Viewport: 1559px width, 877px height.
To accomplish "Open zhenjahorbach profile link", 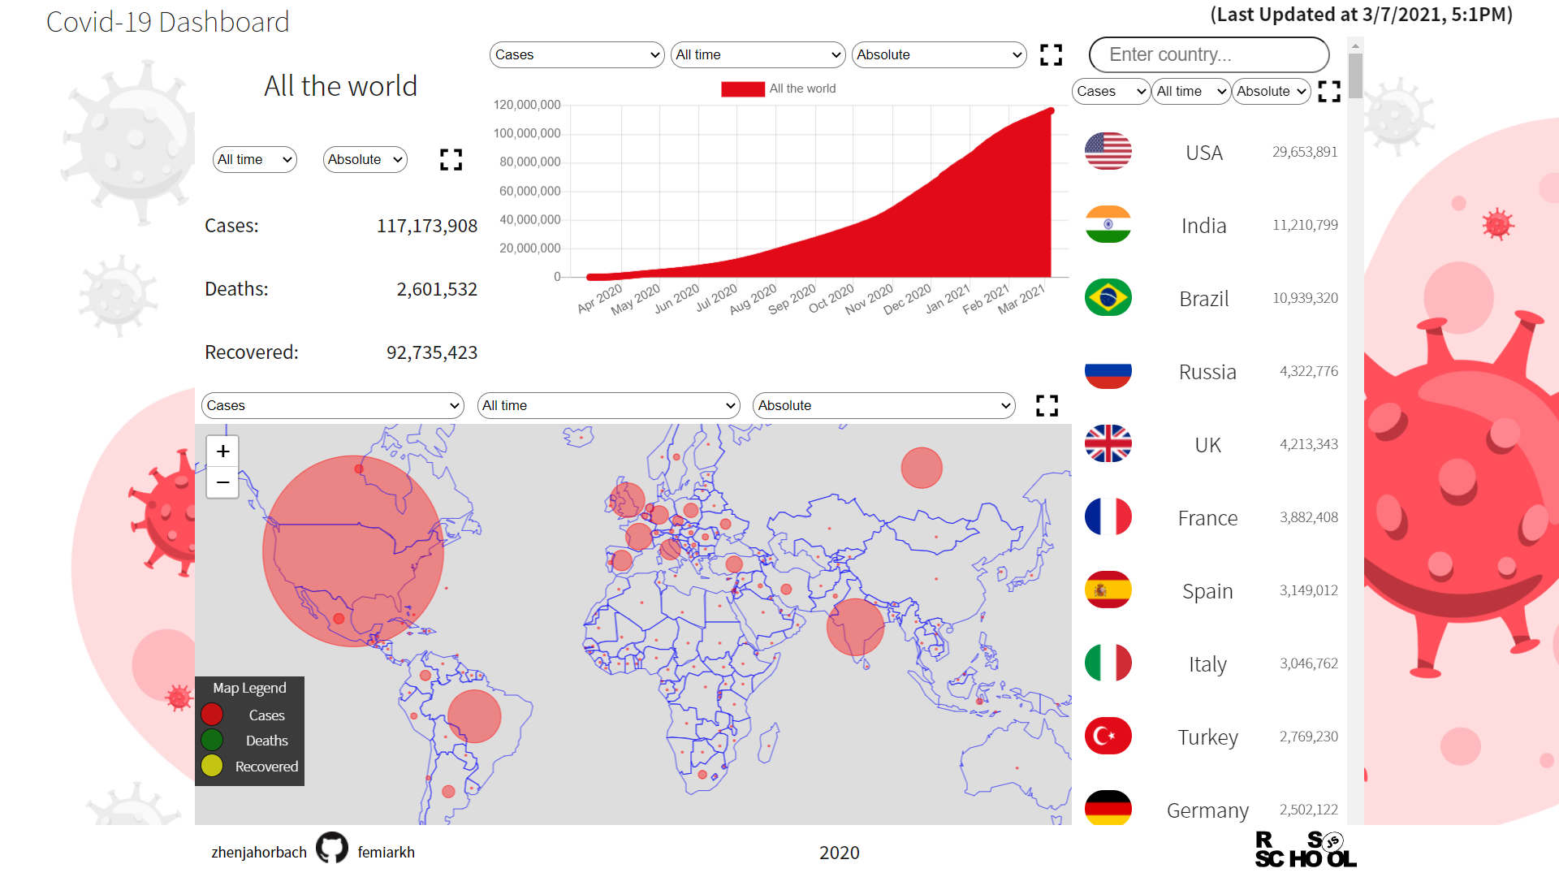I will 259,852.
